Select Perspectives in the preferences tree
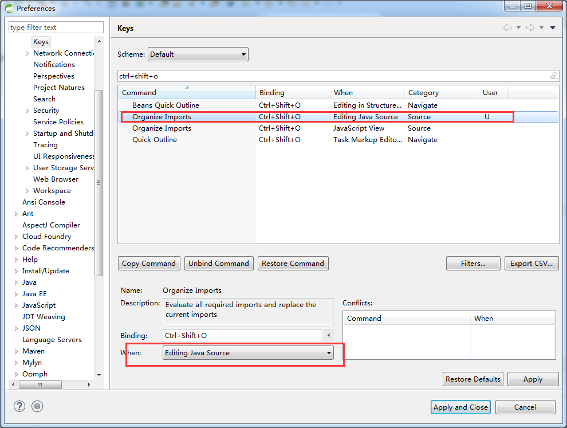567x428 pixels. click(53, 76)
